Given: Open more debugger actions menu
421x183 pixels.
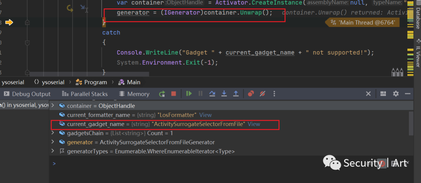Looking at the screenshot, I should (274, 94).
